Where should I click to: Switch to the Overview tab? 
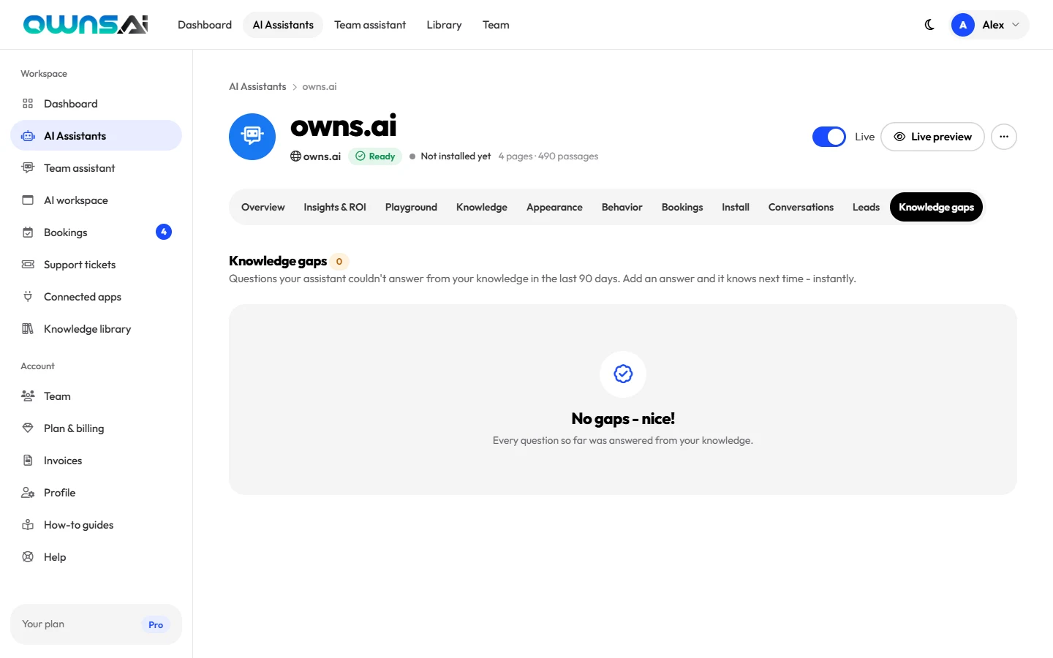coord(263,208)
